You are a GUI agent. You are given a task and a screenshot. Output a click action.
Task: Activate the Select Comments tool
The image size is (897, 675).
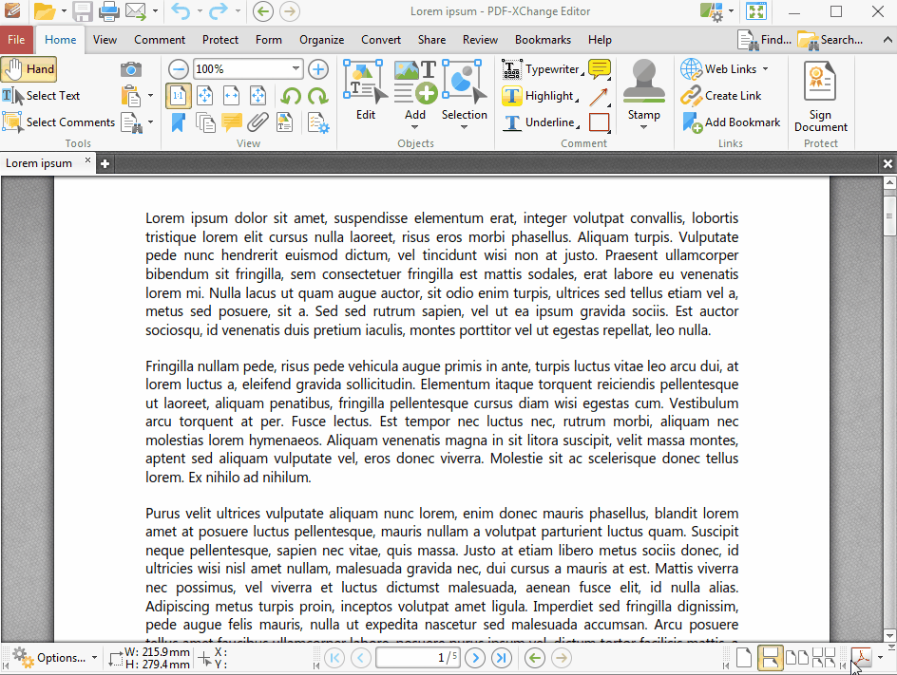58,122
